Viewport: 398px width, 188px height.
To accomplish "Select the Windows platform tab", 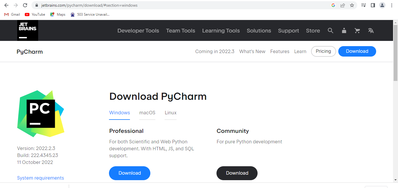I will (119, 113).
